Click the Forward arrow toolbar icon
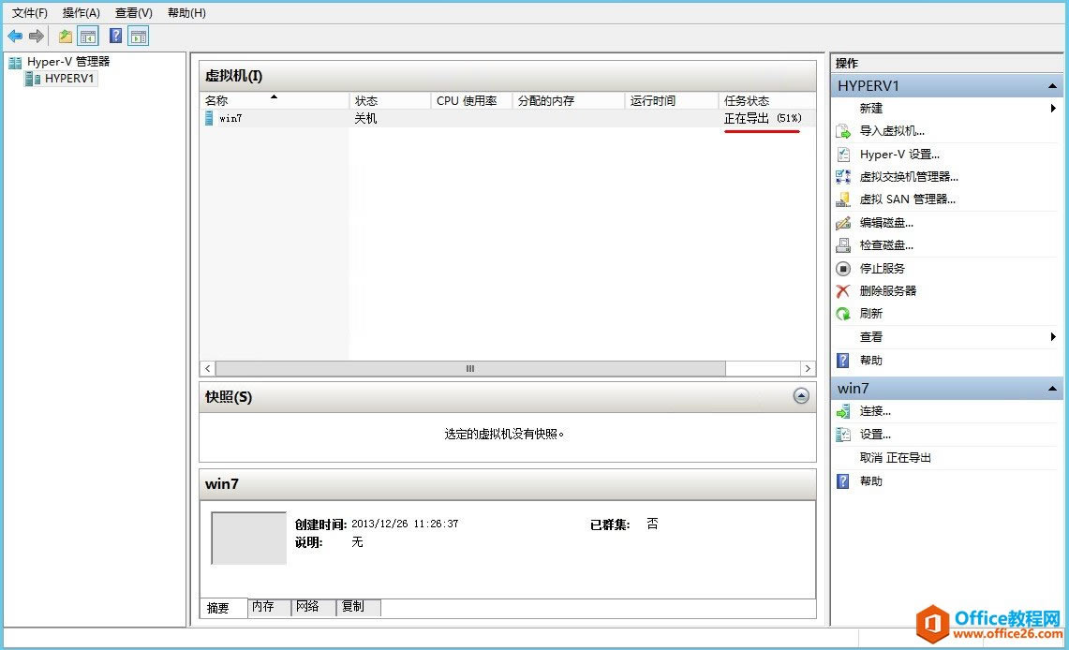The image size is (1069, 650). coord(37,37)
